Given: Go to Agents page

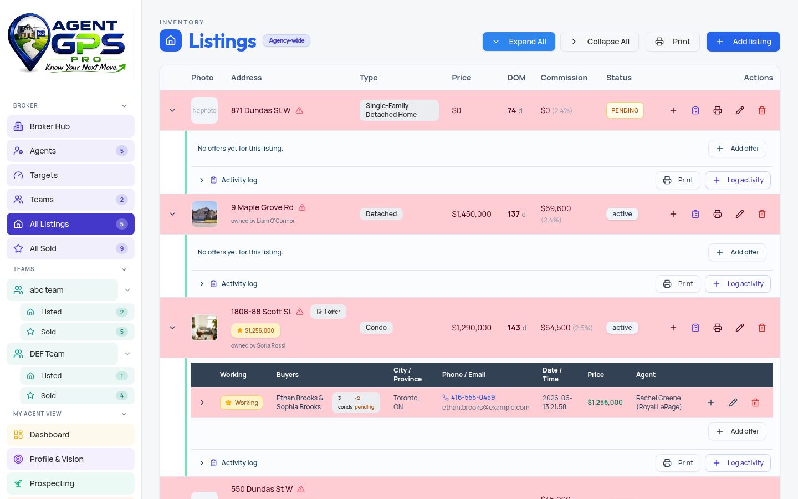Looking at the screenshot, I should pos(70,151).
